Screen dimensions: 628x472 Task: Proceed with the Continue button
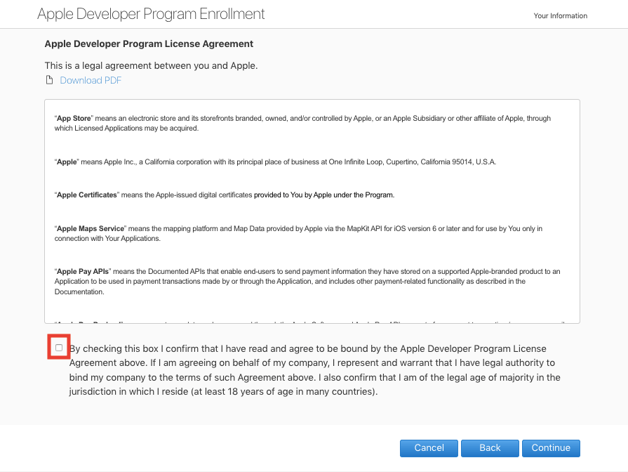click(551, 448)
